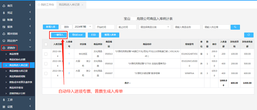This screenshot has height=110, width=257.
Task: Check the row for product 050007
Action: point(46,73)
